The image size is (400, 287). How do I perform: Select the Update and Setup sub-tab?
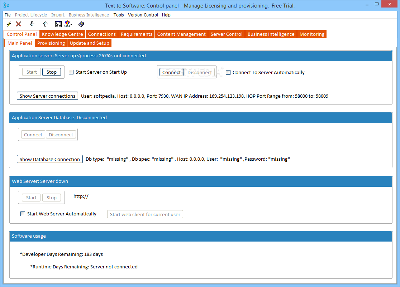90,43
